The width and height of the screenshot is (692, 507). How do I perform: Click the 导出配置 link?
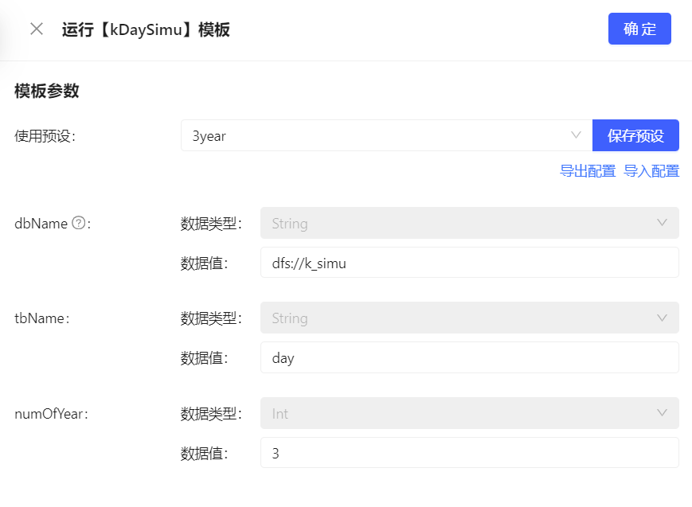(588, 171)
